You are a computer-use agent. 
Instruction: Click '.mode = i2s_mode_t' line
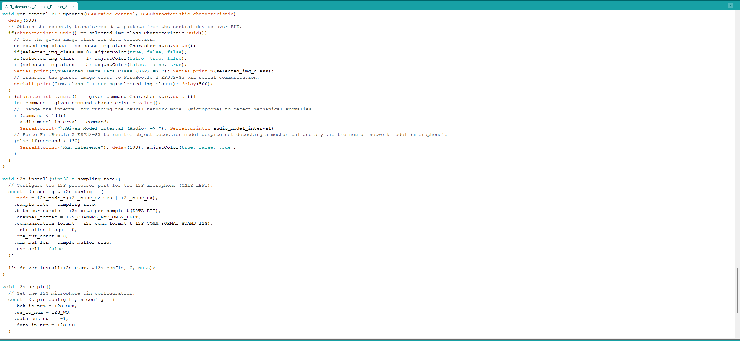pyautogui.click(x=86, y=198)
